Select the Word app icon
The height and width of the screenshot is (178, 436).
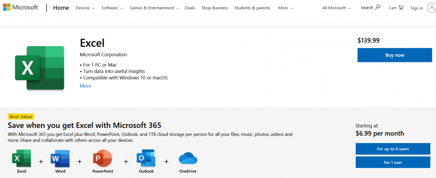(60, 158)
